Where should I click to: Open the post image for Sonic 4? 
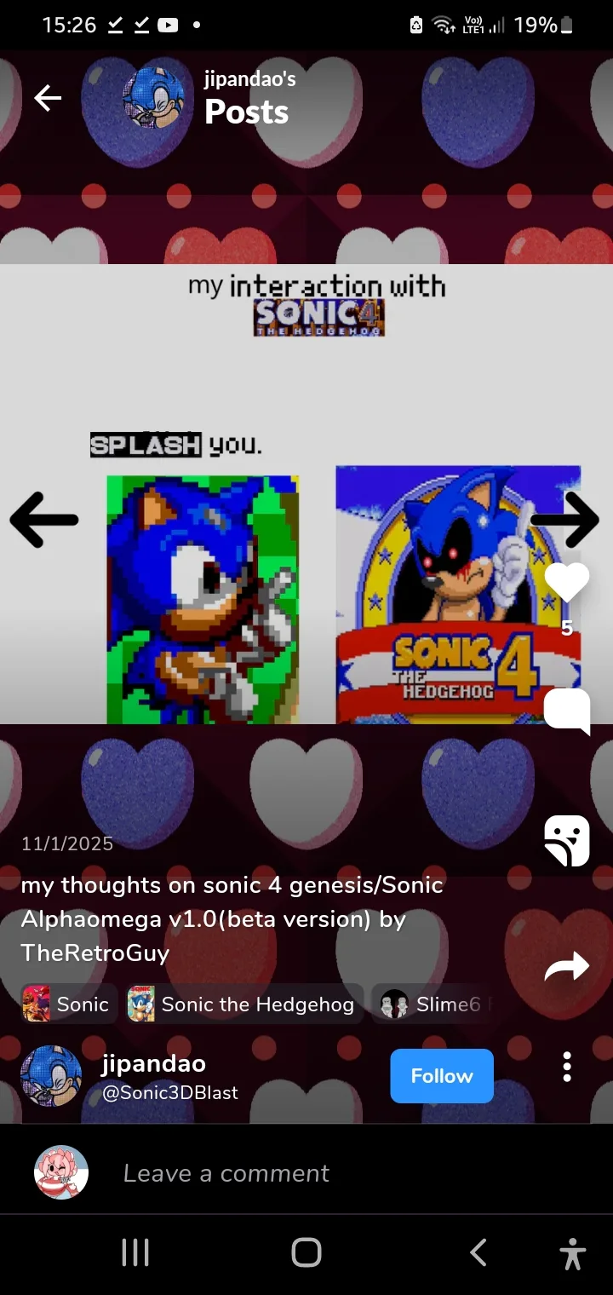tap(306, 494)
